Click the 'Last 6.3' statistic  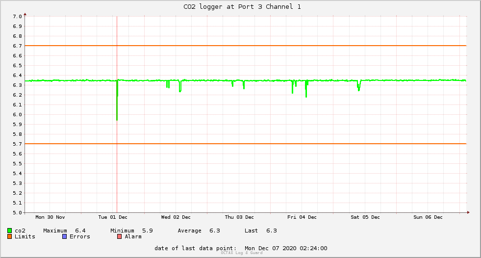(261, 231)
